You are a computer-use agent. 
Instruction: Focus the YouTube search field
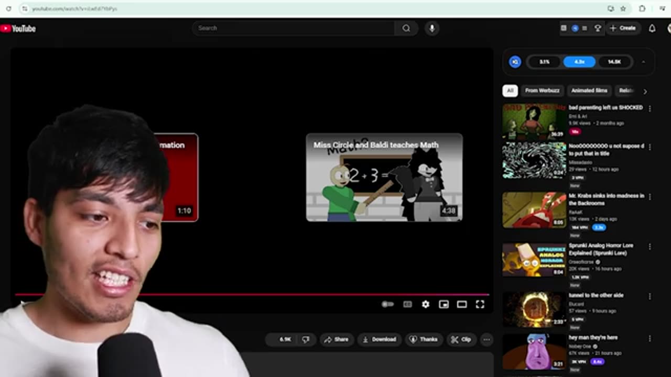click(x=294, y=28)
